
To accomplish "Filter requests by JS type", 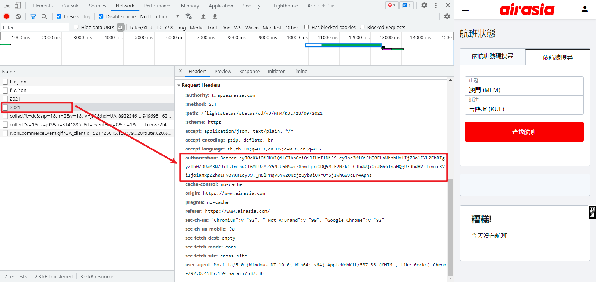I will pos(159,28).
